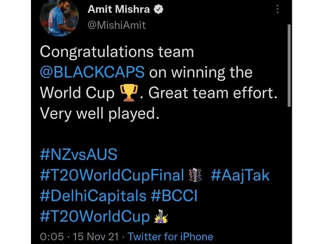Image resolution: width=326 pixels, height=244 pixels.
Task: Click the trophy hashflag after #T20WorldCupFinal
Action: [x=195, y=175]
